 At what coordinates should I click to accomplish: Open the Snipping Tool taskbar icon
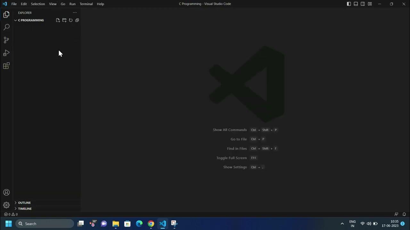(174, 224)
